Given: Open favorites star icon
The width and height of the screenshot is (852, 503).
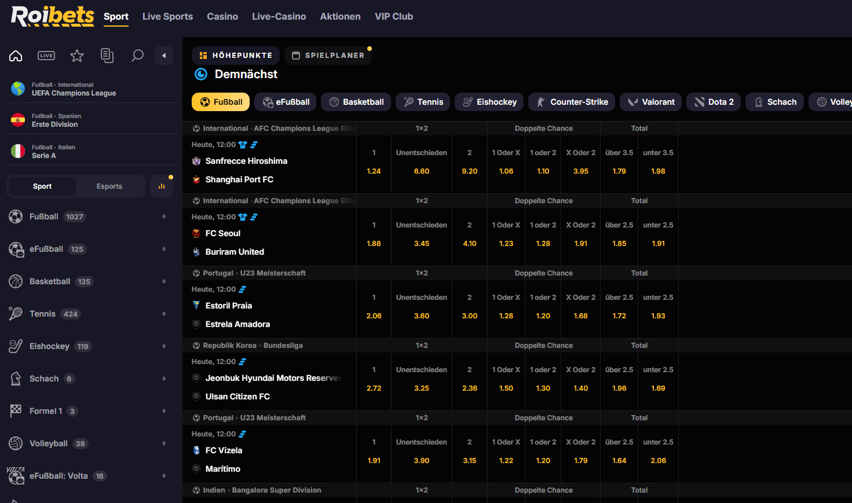Looking at the screenshot, I should tap(77, 56).
